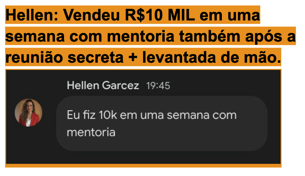Image resolution: width=305 pixels, height=176 pixels.
Task: Click 'em uma' in the heading's first line
Action: click(230, 15)
